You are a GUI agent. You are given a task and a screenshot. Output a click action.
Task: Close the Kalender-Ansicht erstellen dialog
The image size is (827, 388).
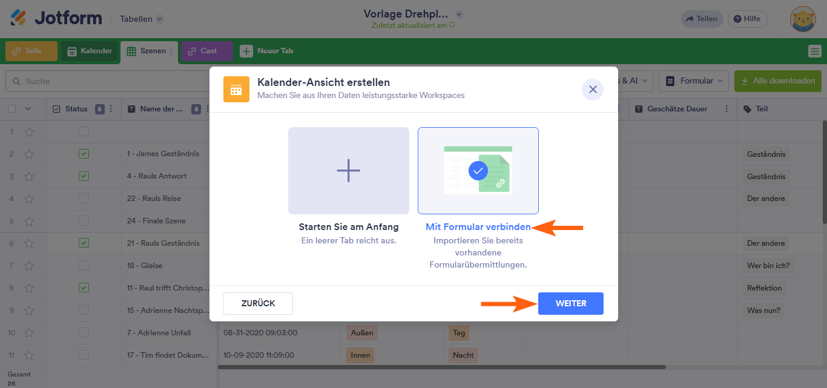point(593,90)
